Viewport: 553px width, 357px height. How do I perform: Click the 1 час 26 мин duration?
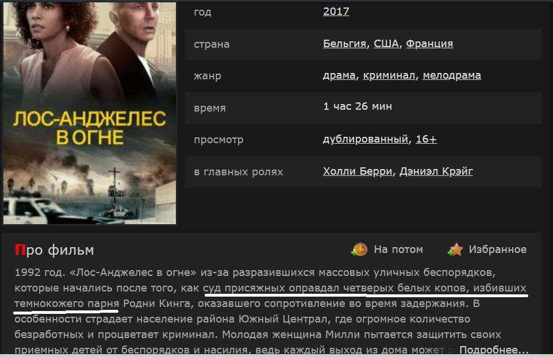click(358, 106)
